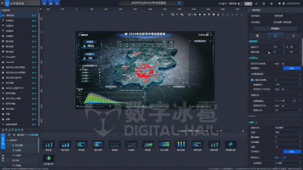Image resolution: width=303 pixels, height=170 pixels.
Task: Open the help question-mark icon
Action: [279, 3]
